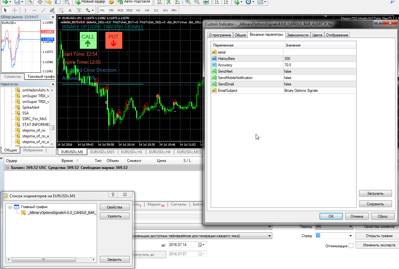399x269 pixels.
Task: Switch to the Зависимости tab
Action: pyautogui.click(x=297, y=35)
